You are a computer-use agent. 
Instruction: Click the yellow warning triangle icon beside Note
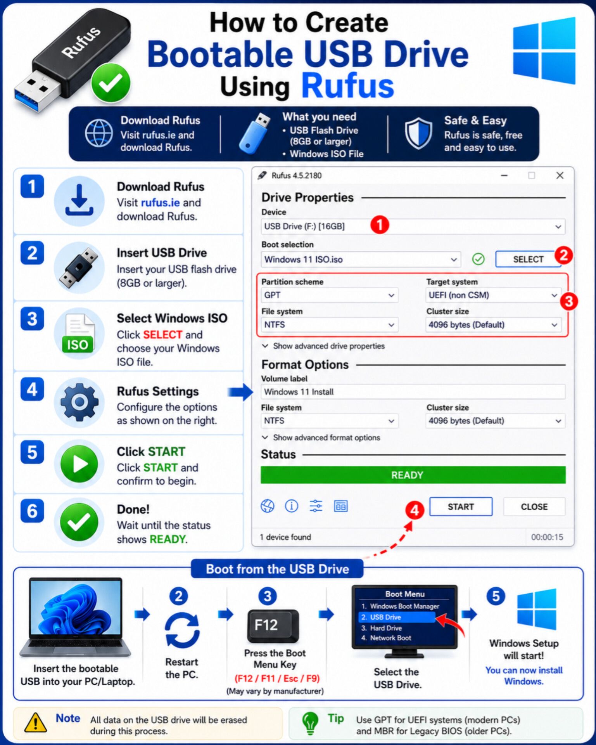tap(36, 722)
